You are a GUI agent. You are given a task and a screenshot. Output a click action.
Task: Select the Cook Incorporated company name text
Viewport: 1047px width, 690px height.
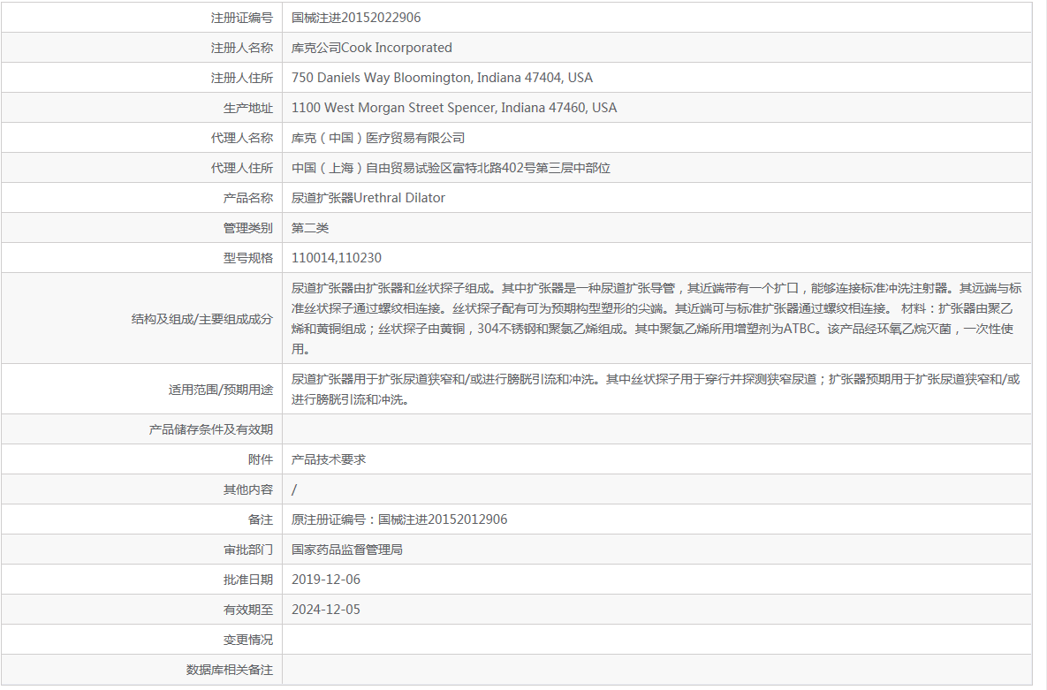pos(368,47)
